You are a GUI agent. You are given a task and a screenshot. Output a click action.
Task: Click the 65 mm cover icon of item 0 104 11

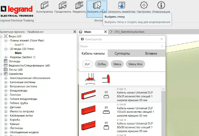pos(106,97)
